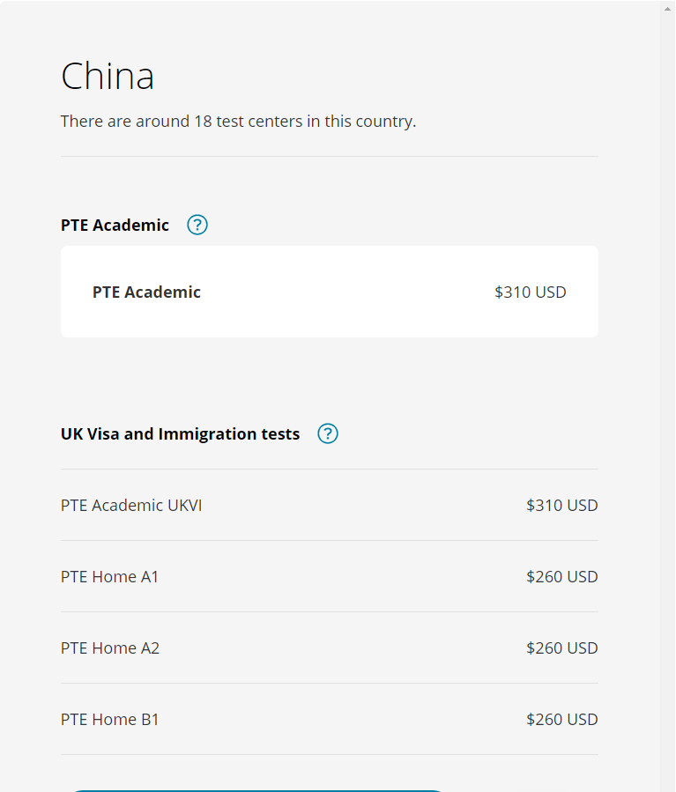Viewport: 676px width, 792px height.
Task: Click the $260 USD price for PTE Home A2
Action: (561, 648)
